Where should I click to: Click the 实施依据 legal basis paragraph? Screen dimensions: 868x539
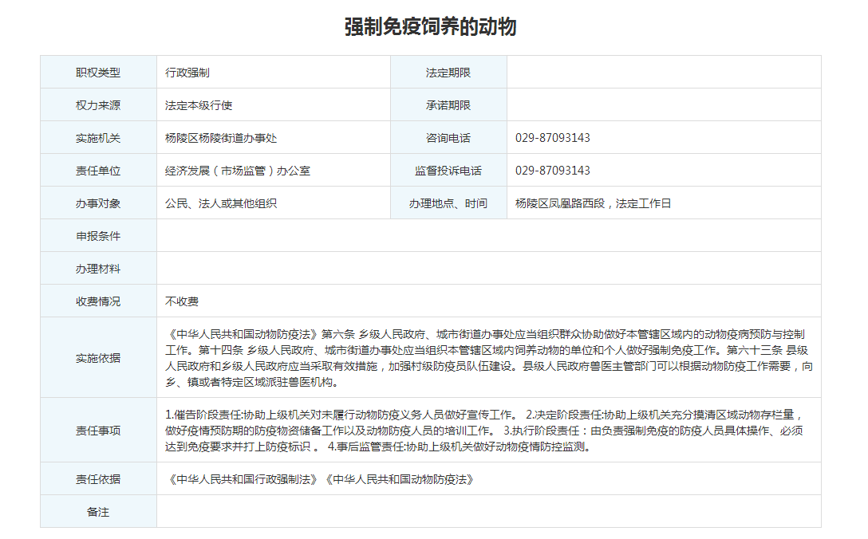[x=488, y=357]
